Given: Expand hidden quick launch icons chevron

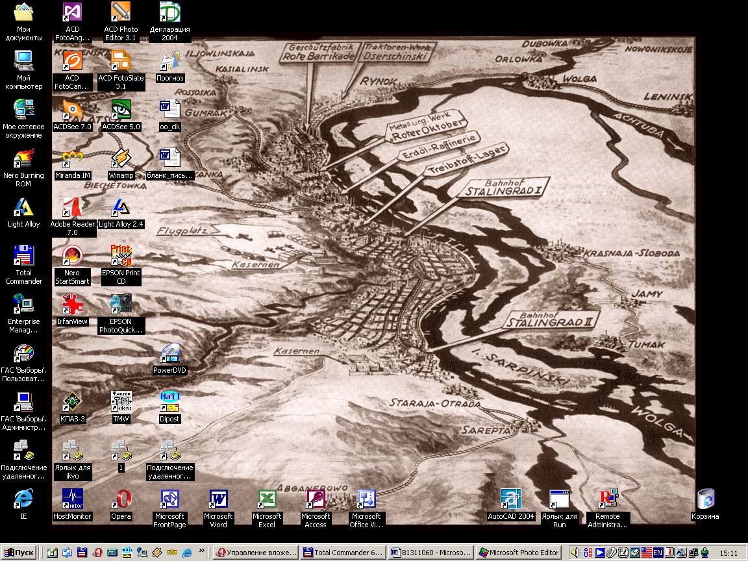Looking at the screenshot, I should (x=202, y=551).
